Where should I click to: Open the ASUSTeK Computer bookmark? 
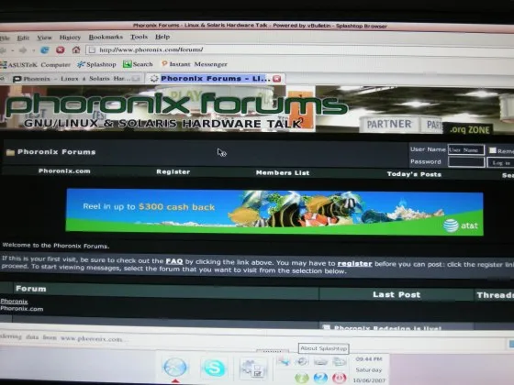36,65
